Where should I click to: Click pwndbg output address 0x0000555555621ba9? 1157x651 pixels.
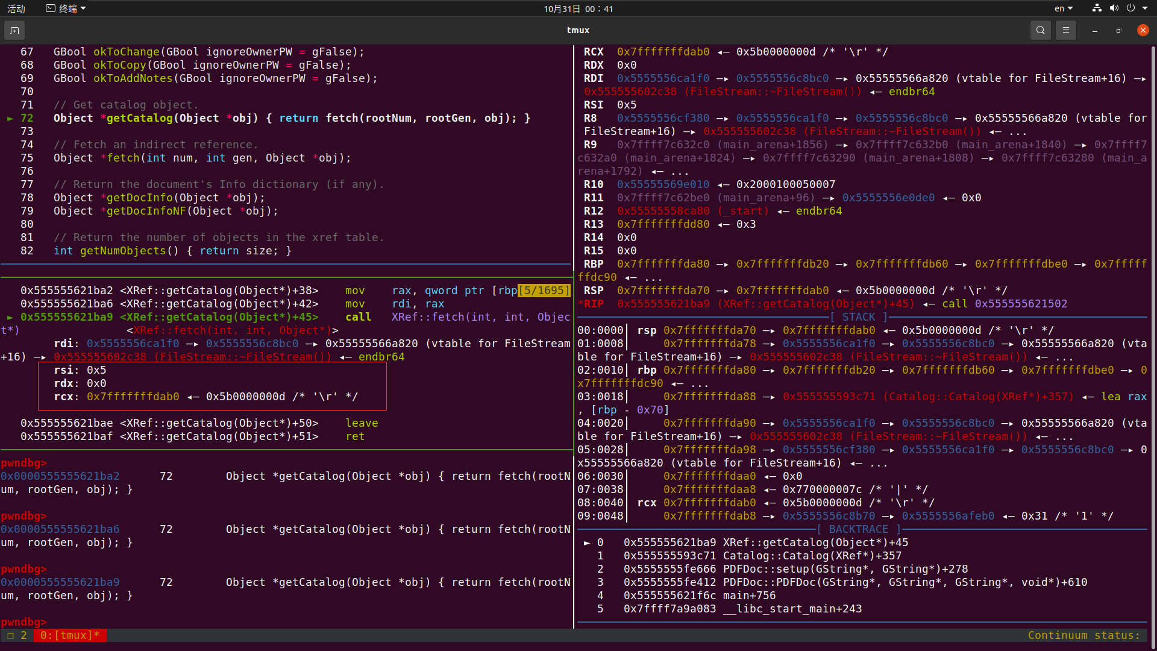click(x=60, y=582)
